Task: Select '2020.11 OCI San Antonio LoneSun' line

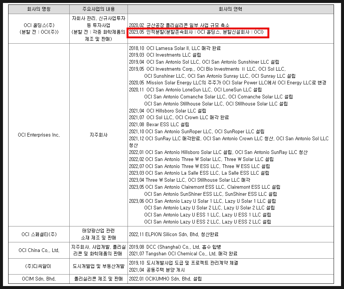Action: [x=195, y=90]
